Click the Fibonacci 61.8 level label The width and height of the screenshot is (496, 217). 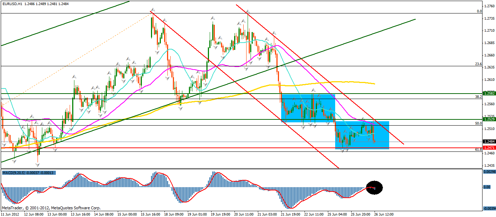coord(478,149)
